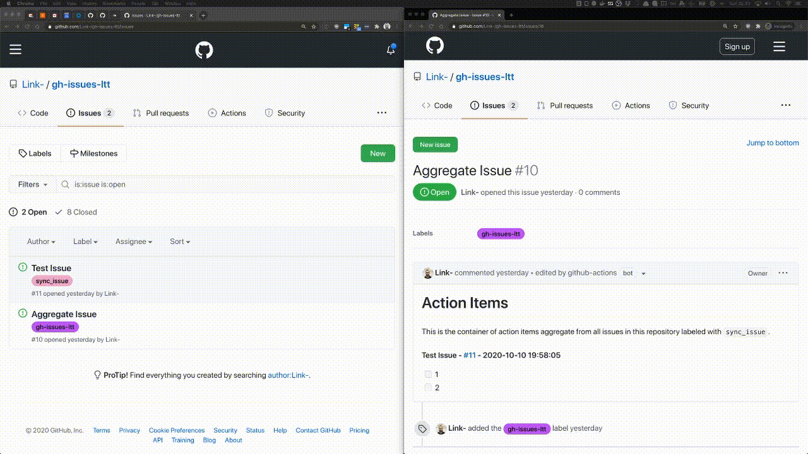Open more repo tabs ellipsis in right window

tap(786, 105)
